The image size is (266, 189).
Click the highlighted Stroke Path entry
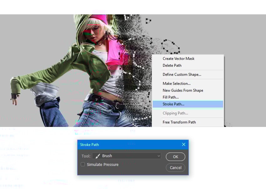coord(188,104)
